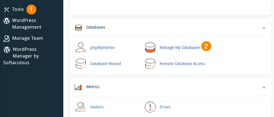
Task: Collapse the Metrics section chevron
Action: coord(264,88)
